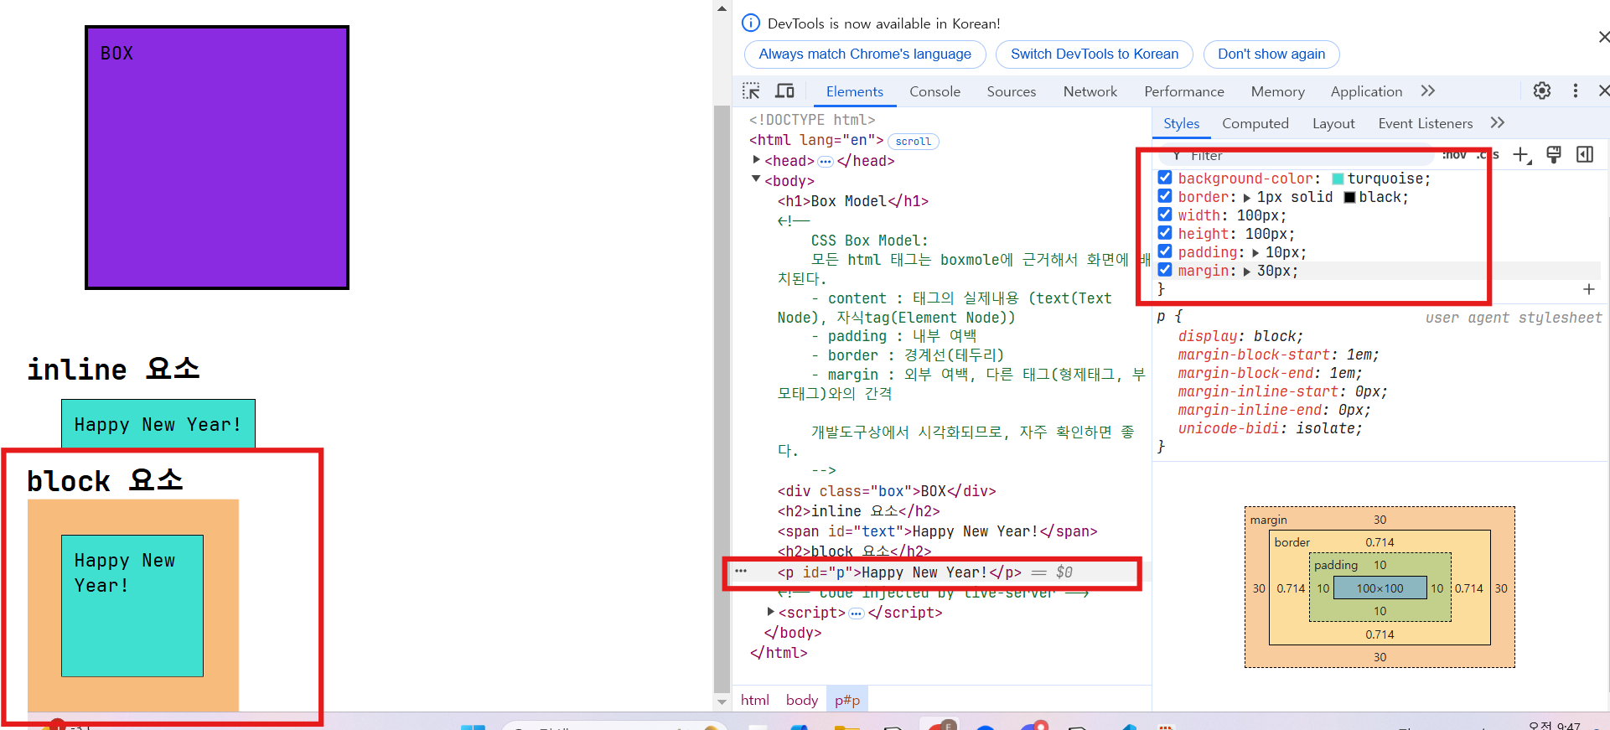Click the inline Happy New Year span
This screenshot has width=1610, height=730.
click(x=158, y=424)
